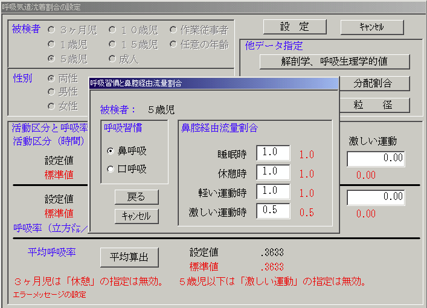Viewport: 427px width, 308px height.
Task: Click the 軽い運動時 input box
Action: [273, 191]
